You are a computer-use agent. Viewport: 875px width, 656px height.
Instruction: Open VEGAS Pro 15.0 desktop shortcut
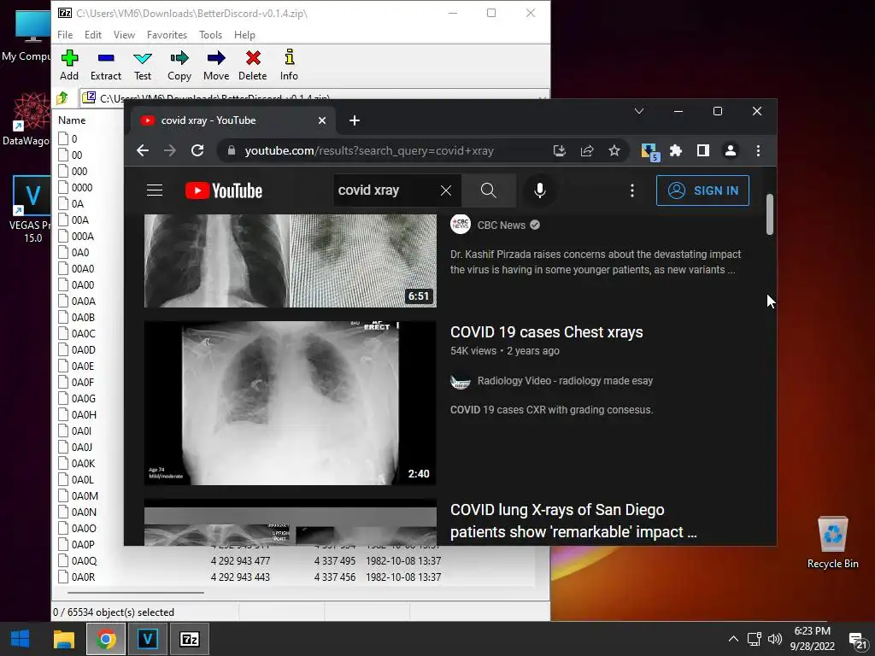pos(32,209)
